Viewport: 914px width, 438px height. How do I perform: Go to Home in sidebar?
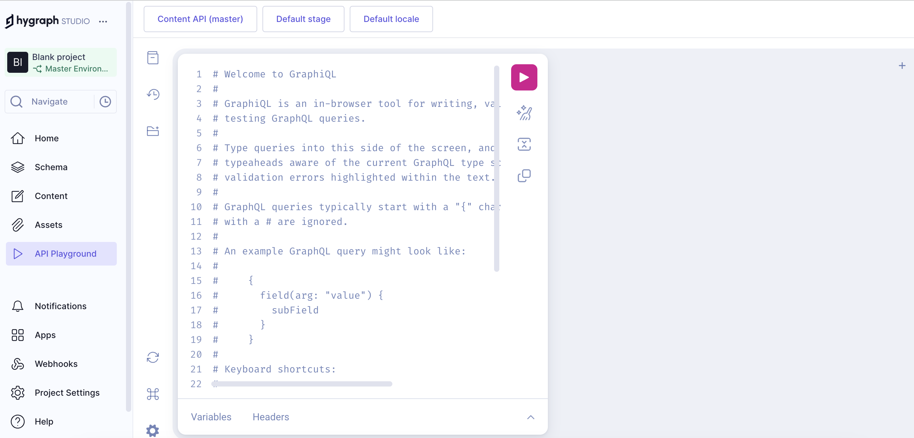click(x=61, y=138)
